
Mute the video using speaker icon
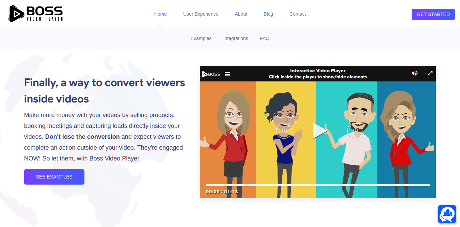(414, 73)
